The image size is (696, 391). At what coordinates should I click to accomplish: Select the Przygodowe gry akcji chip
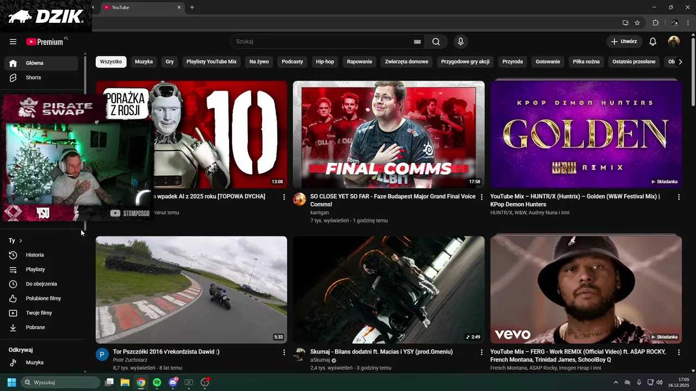(x=465, y=62)
